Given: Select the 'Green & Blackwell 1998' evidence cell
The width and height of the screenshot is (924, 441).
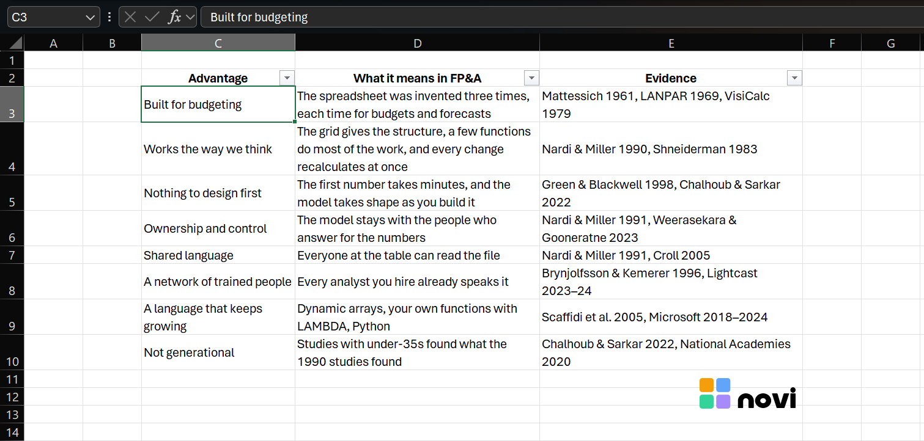Looking at the screenshot, I should coord(671,193).
